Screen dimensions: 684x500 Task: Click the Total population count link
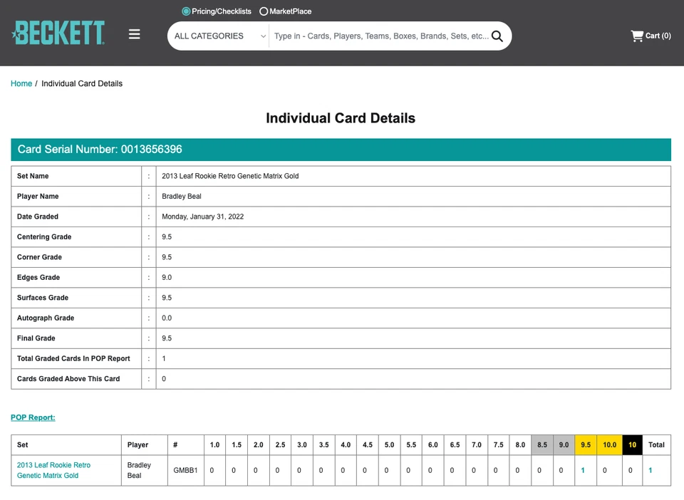coord(650,470)
